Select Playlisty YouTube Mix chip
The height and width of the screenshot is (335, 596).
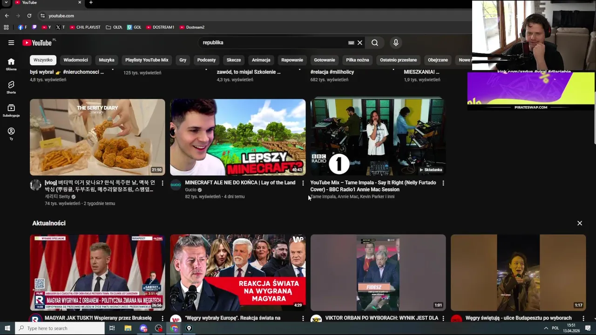coord(147,60)
